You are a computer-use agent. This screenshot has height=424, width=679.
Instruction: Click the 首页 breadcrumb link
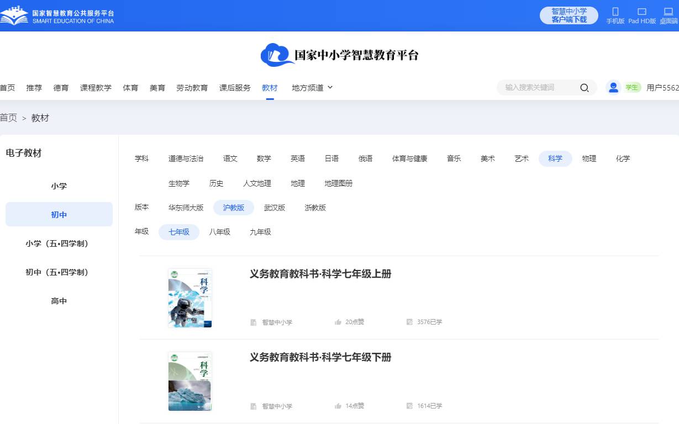click(8, 118)
